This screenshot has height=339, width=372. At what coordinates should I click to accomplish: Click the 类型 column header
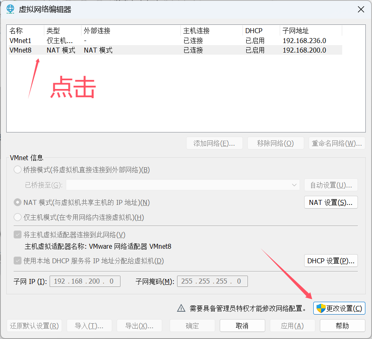(x=62, y=31)
